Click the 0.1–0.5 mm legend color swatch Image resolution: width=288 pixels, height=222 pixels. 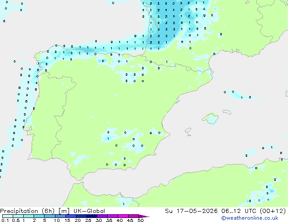tap(8, 216)
